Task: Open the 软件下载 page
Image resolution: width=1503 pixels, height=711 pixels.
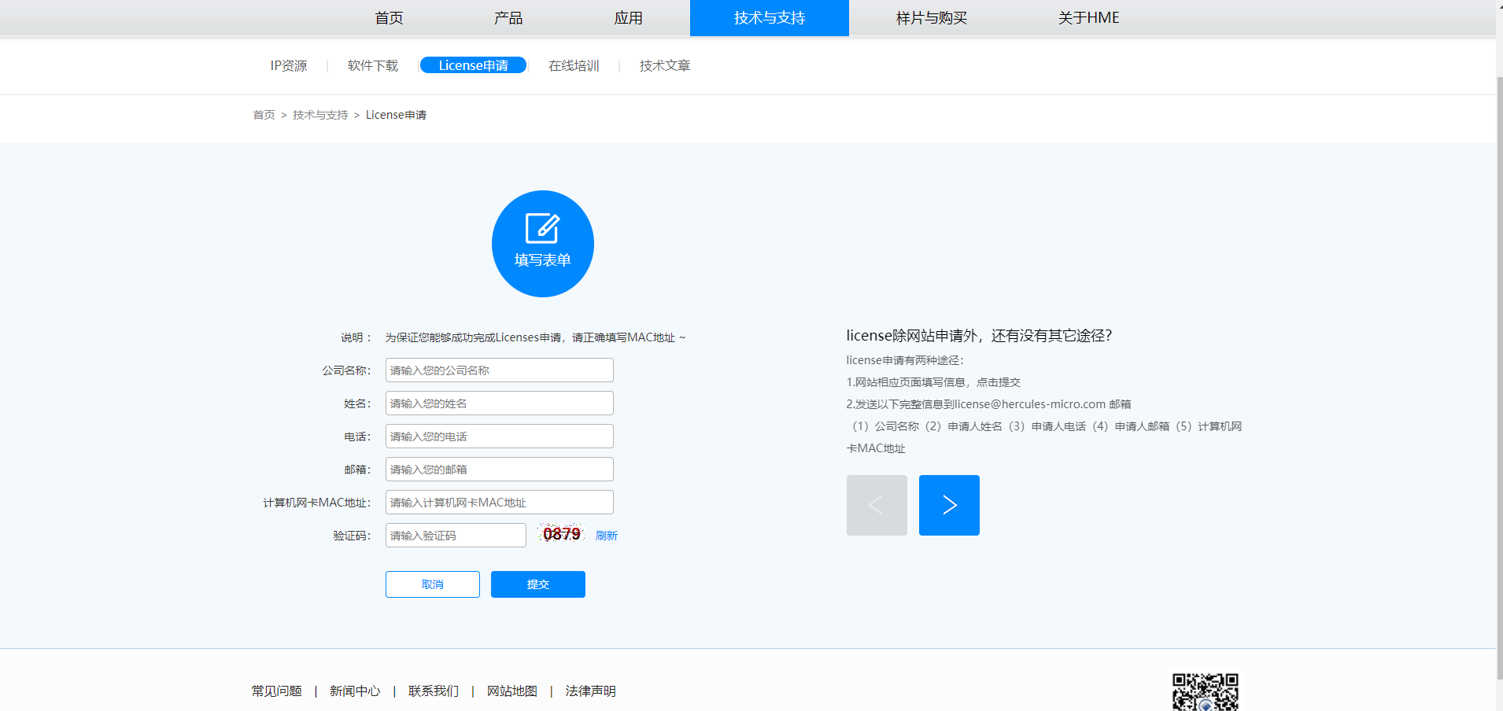Action: 371,65
